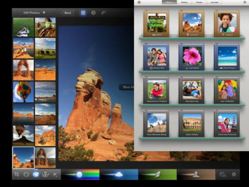Select the red arch, white sky thumbnail
Screen dimensions: 249x187
pyautogui.click(x=23, y=70)
